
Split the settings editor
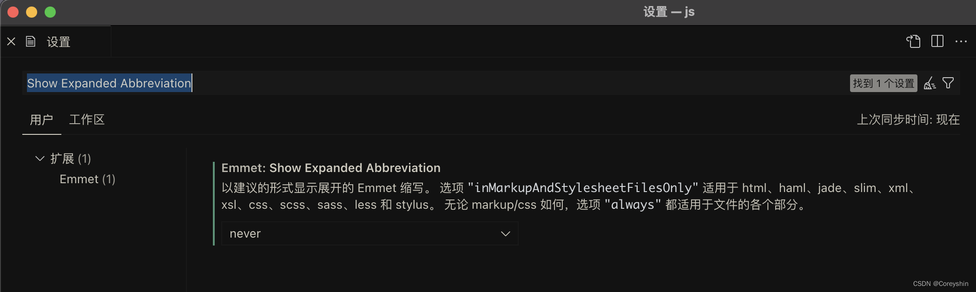pyautogui.click(x=937, y=41)
